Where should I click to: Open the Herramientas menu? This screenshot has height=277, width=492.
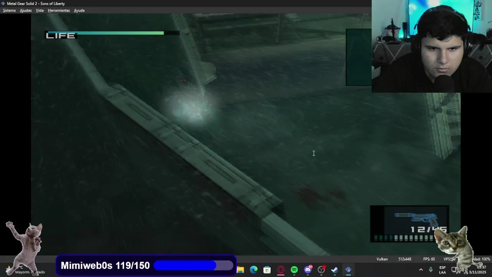(59, 10)
